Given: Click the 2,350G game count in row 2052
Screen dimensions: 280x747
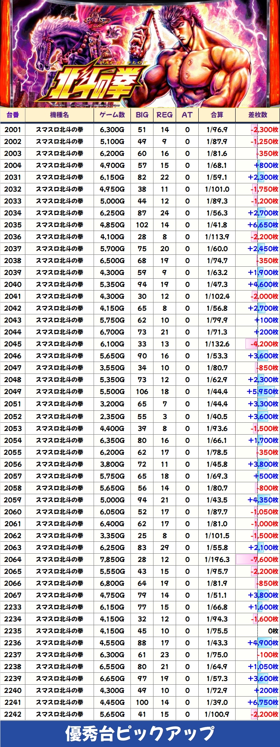Looking at the screenshot, I should pos(112,416).
